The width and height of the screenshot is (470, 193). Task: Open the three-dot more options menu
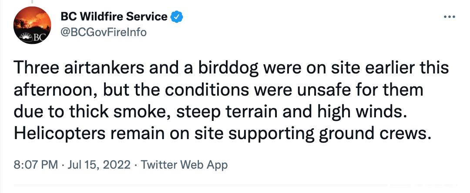click(449, 17)
